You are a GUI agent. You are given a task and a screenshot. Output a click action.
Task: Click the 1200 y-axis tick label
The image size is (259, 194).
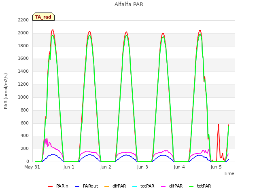click(23, 84)
